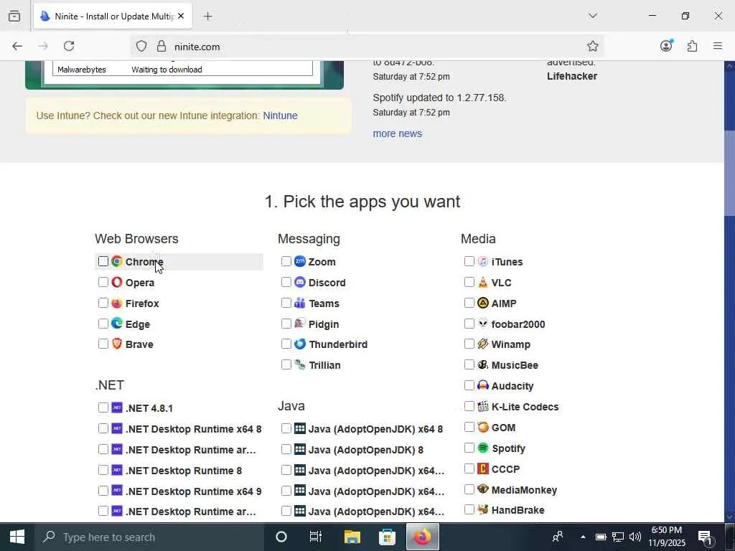Click the AIMP icon
Viewport: 735px width, 551px height.
pyautogui.click(x=483, y=303)
